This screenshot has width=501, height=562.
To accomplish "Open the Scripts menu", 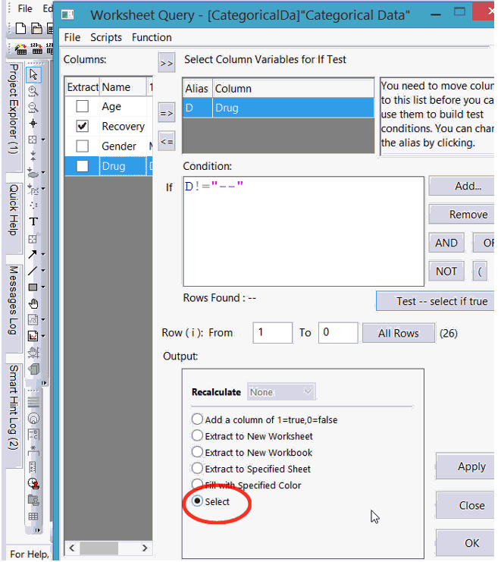I will [106, 37].
